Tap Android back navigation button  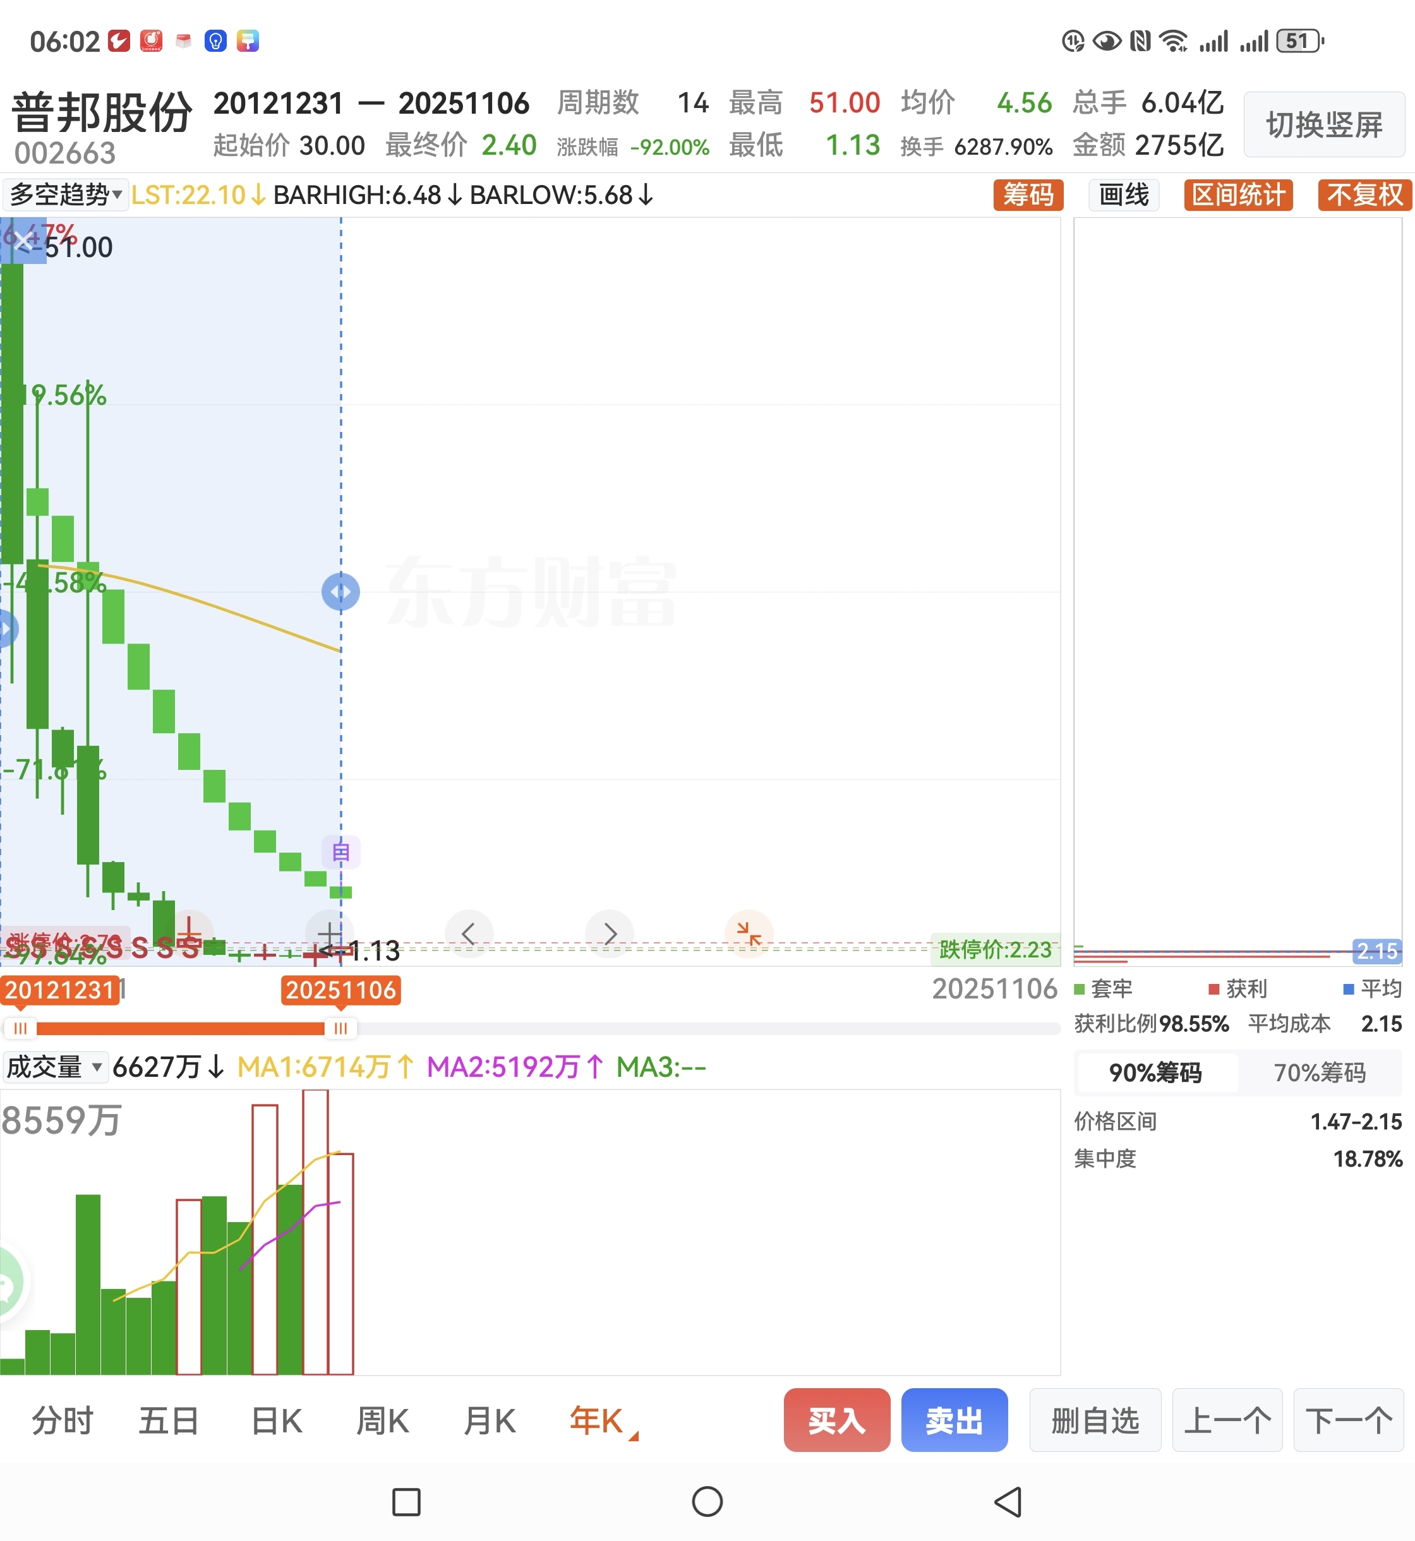pos(1008,1502)
